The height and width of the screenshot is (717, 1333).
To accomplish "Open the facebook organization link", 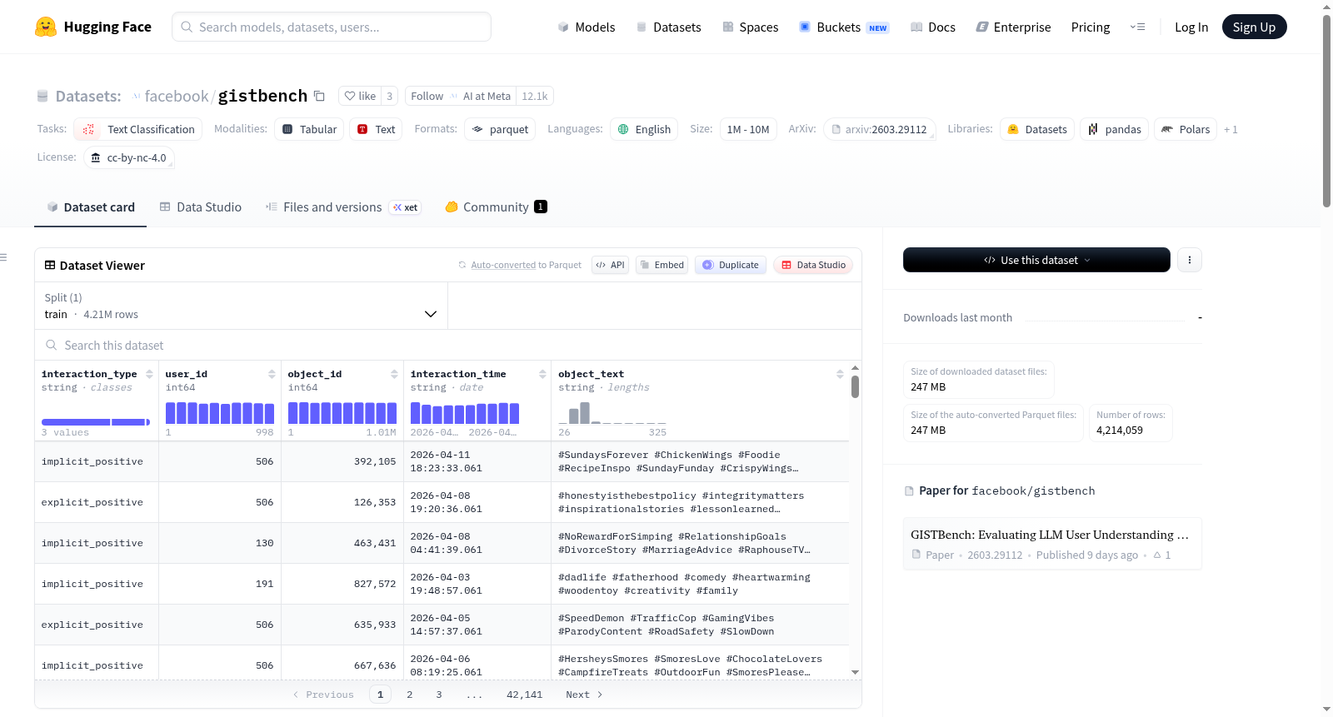I will [176, 96].
